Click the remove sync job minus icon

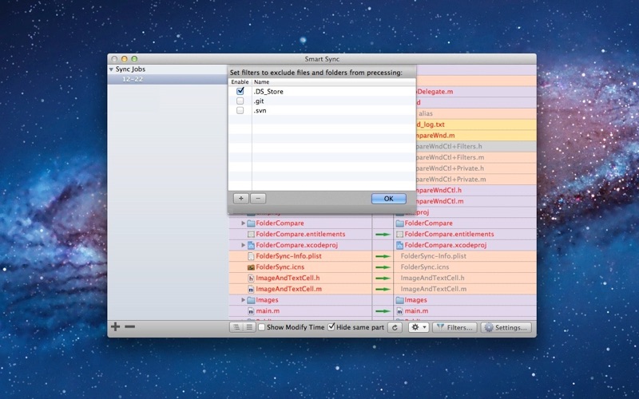pos(129,326)
